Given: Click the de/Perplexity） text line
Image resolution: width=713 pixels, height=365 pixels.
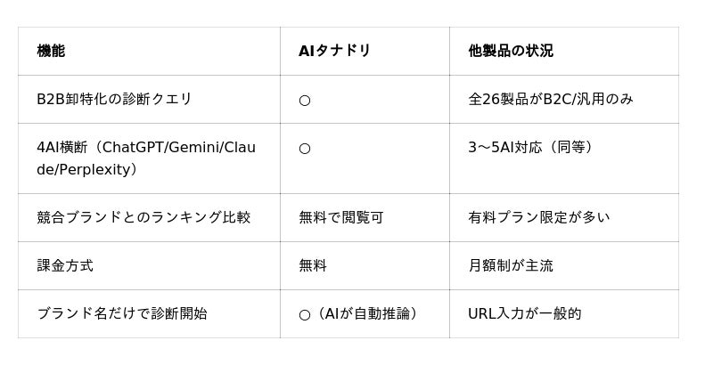Looking at the screenshot, I should coord(87,169).
